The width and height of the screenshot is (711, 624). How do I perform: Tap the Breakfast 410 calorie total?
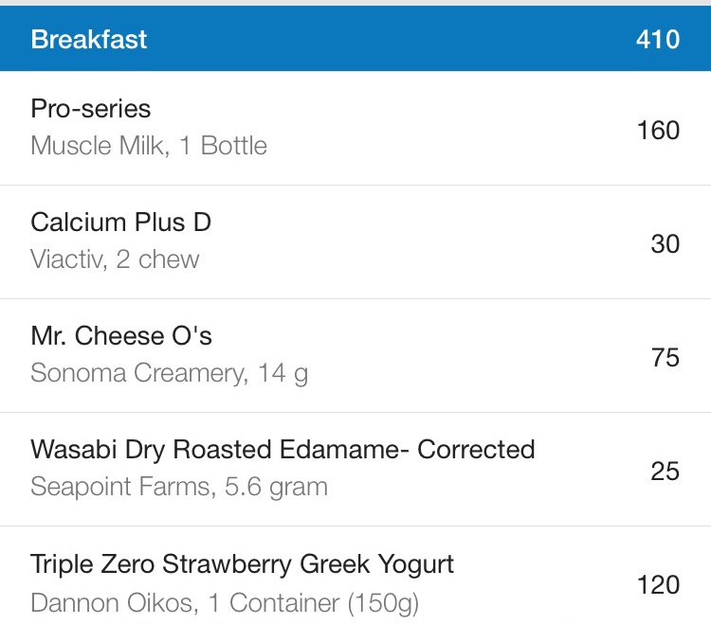[658, 39]
